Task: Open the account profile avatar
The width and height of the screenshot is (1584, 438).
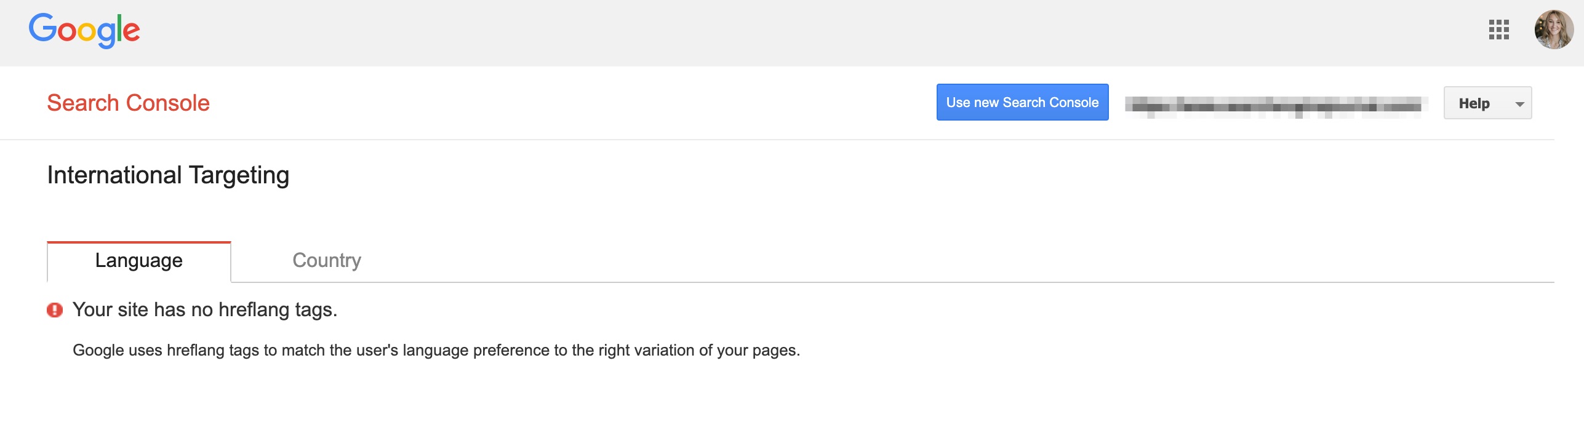Action: tap(1554, 30)
